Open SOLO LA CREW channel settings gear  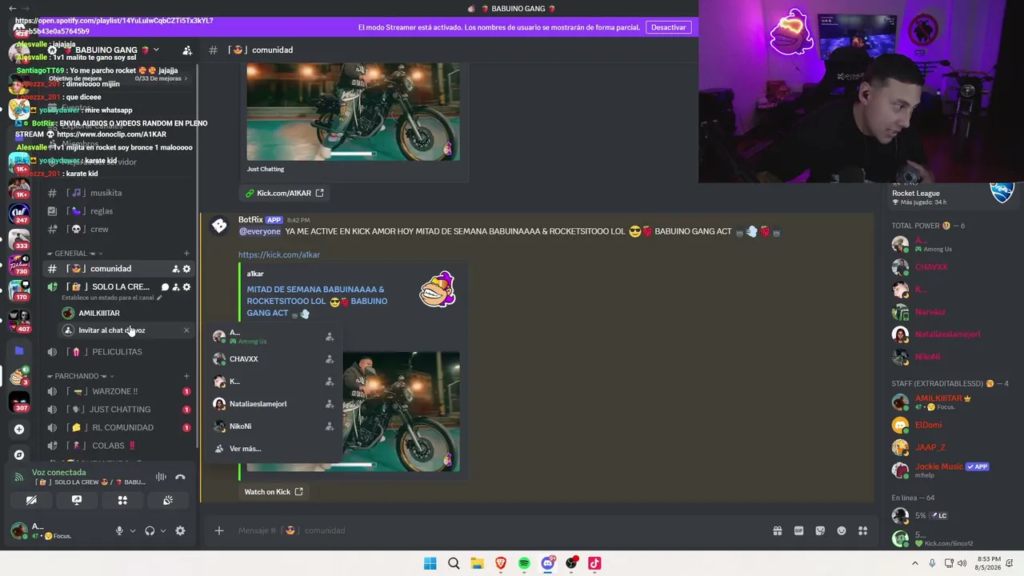pos(186,286)
